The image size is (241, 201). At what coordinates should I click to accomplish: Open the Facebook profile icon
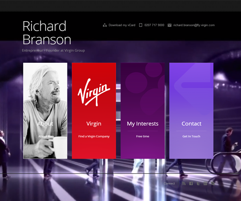tap(191, 183)
